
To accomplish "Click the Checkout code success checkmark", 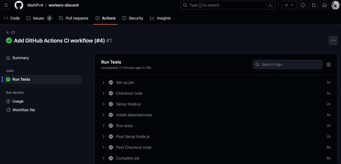I will coord(111,93).
